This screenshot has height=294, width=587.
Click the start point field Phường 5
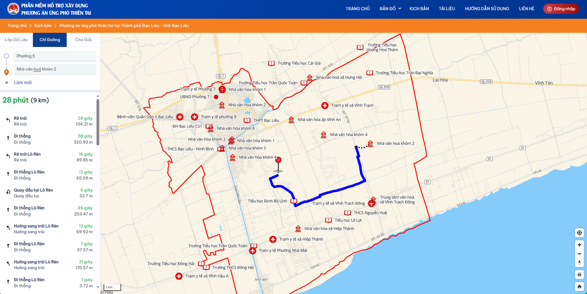pos(55,56)
